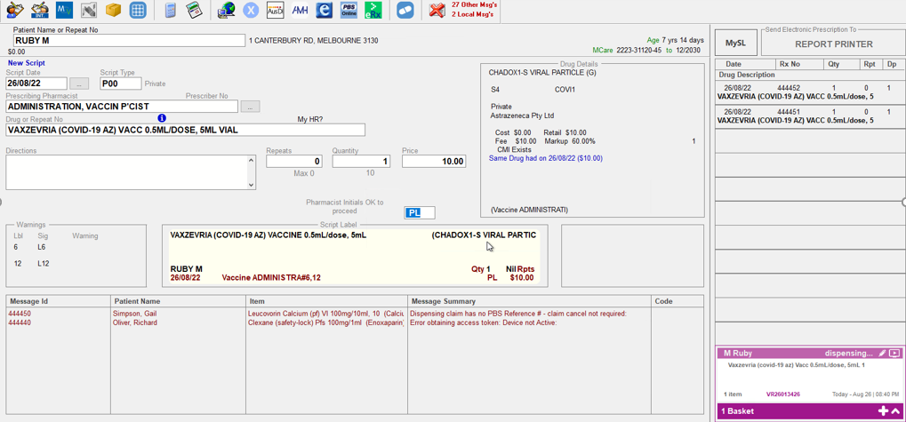Click the Leucovorin Calcium item text

(x=326, y=314)
